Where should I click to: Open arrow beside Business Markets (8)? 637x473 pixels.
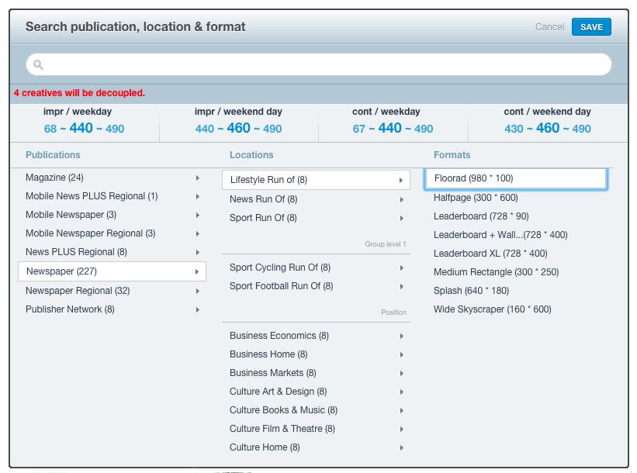coord(401,374)
